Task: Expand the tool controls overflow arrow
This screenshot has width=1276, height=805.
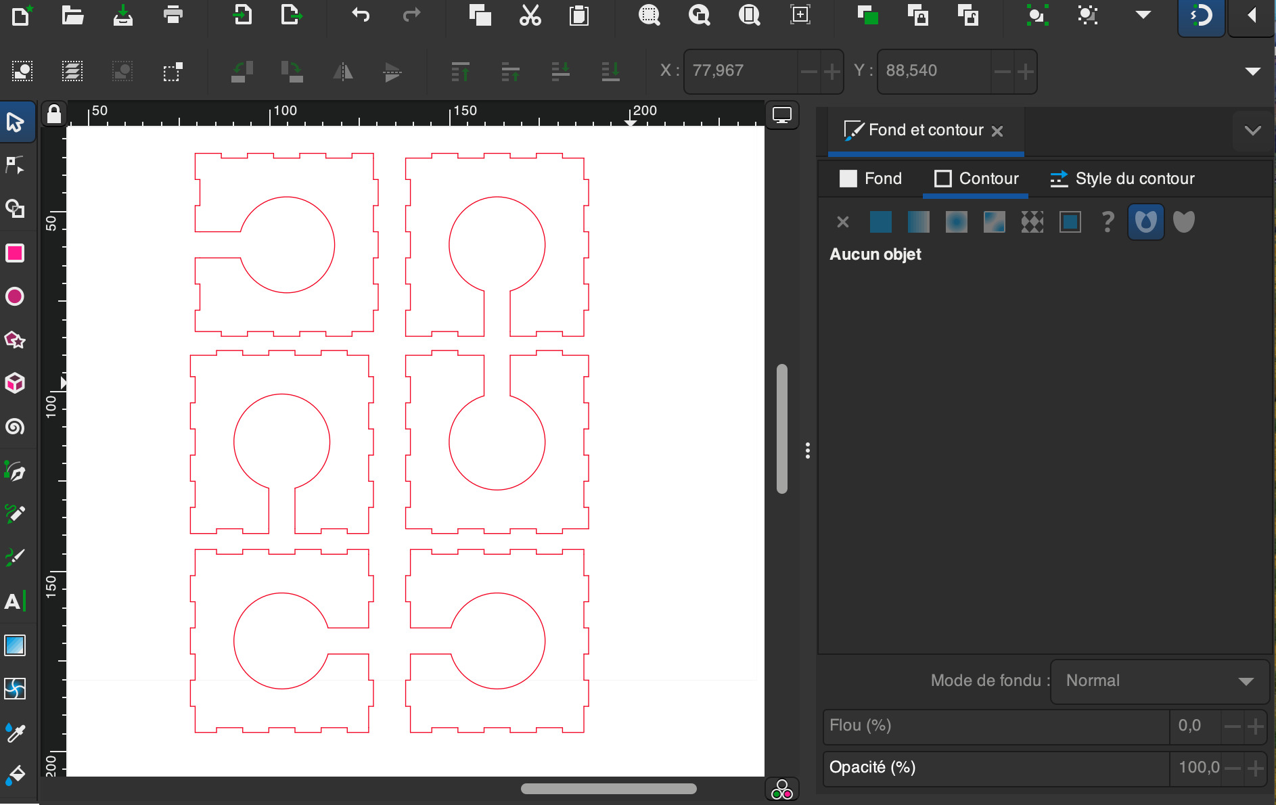Action: (x=1253, y=71)
